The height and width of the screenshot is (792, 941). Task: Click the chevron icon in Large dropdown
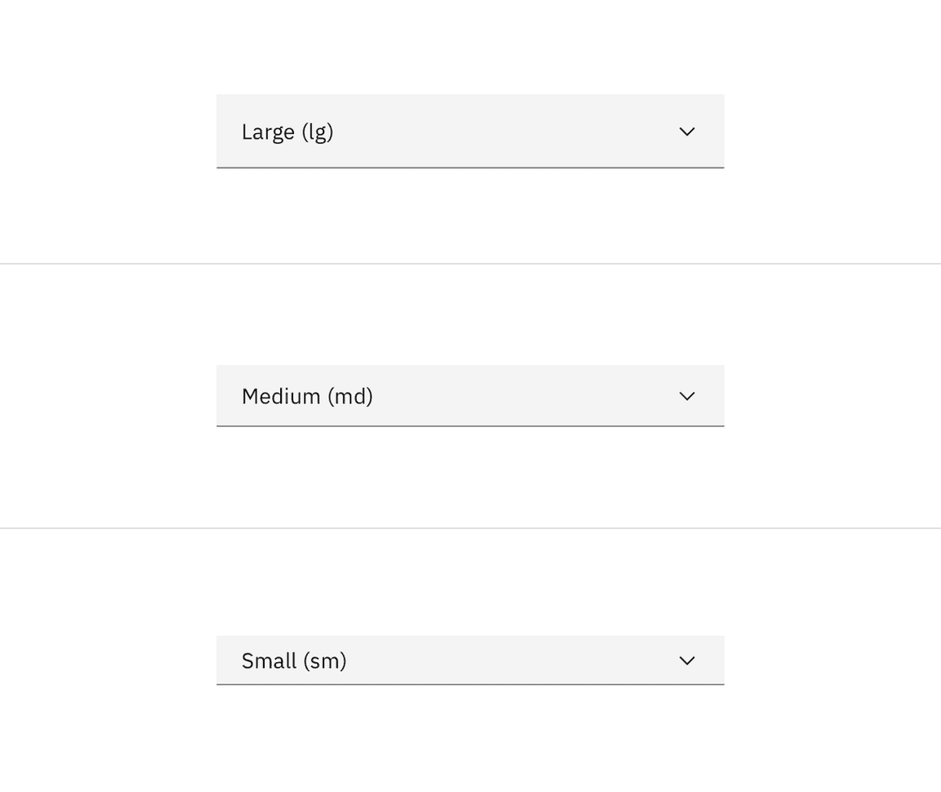tap(687, 131)
